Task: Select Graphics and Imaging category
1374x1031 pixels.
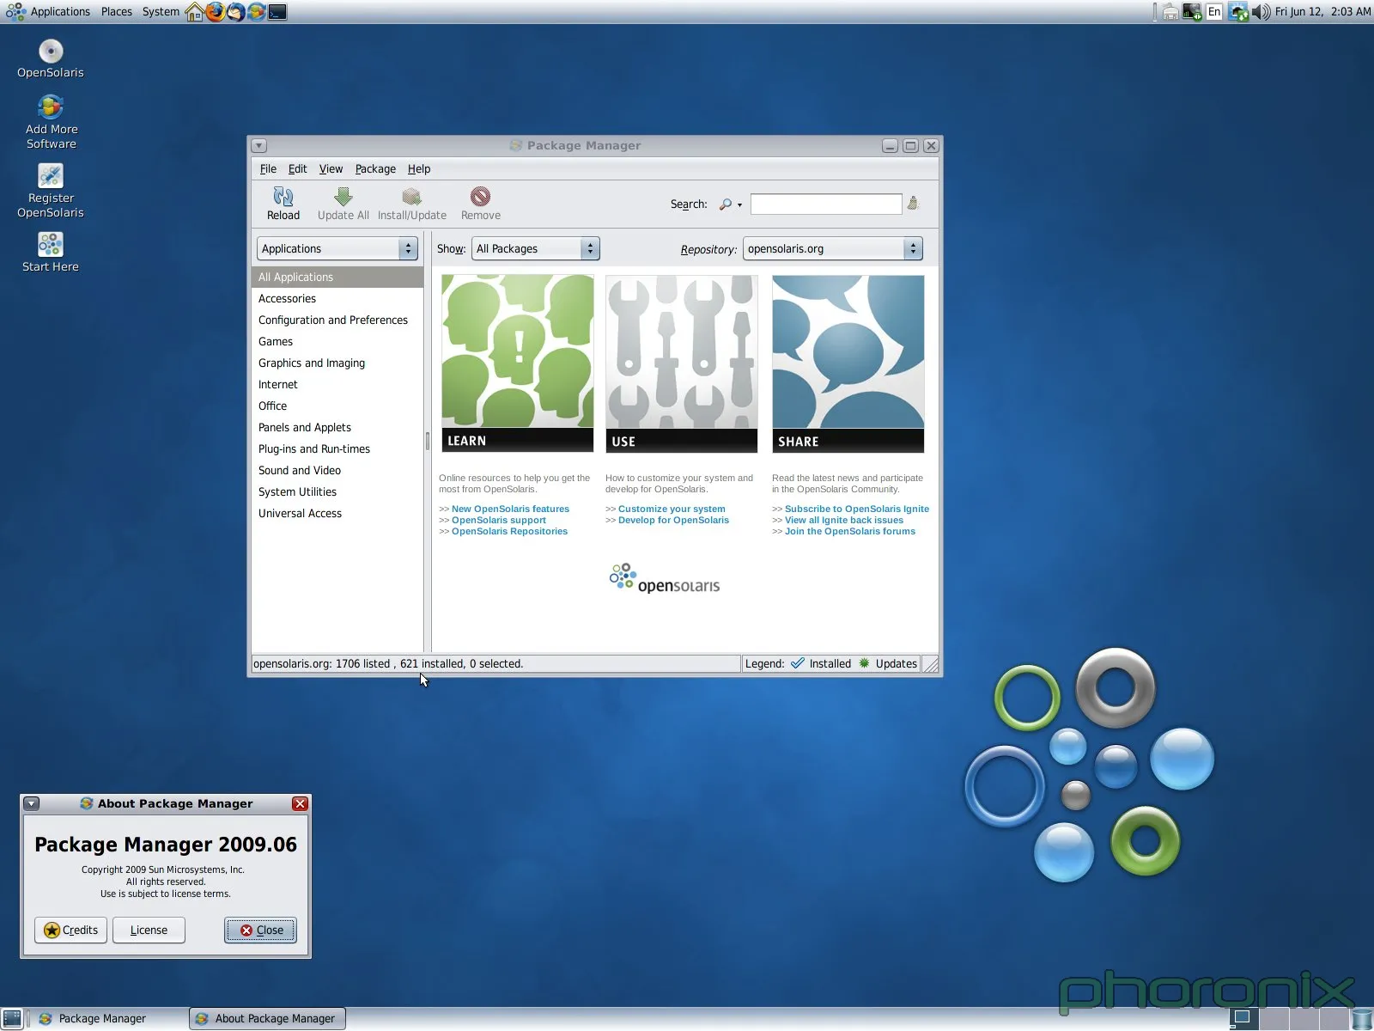Action: click(337, 363)
